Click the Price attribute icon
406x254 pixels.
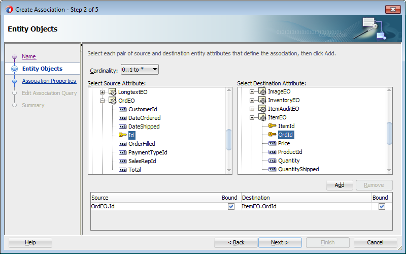point(272,143)
